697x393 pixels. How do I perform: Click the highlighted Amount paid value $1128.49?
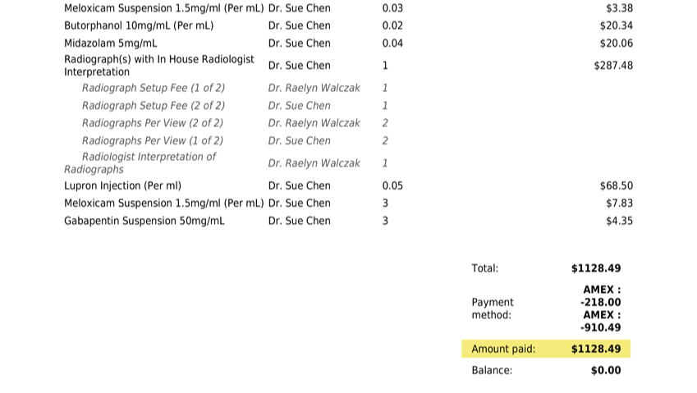pyautogui.click(x=596, y=349)
